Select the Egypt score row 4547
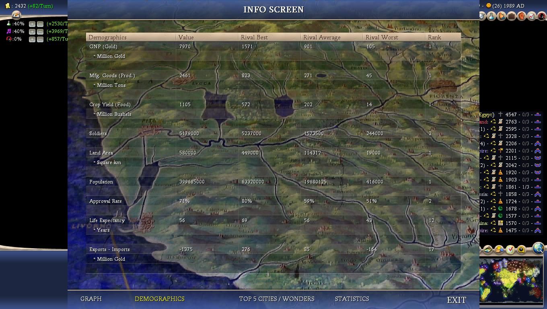547x309 pixels. click(x=511, y=115)
